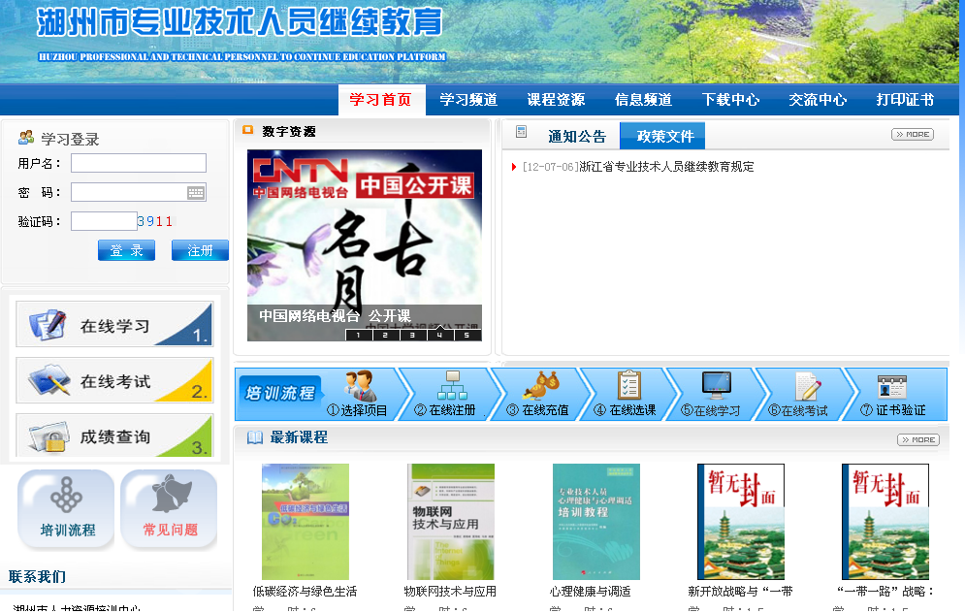Click the 登录 button
Image resolution: width=965 pixels, height=613 pixels.
126,251
